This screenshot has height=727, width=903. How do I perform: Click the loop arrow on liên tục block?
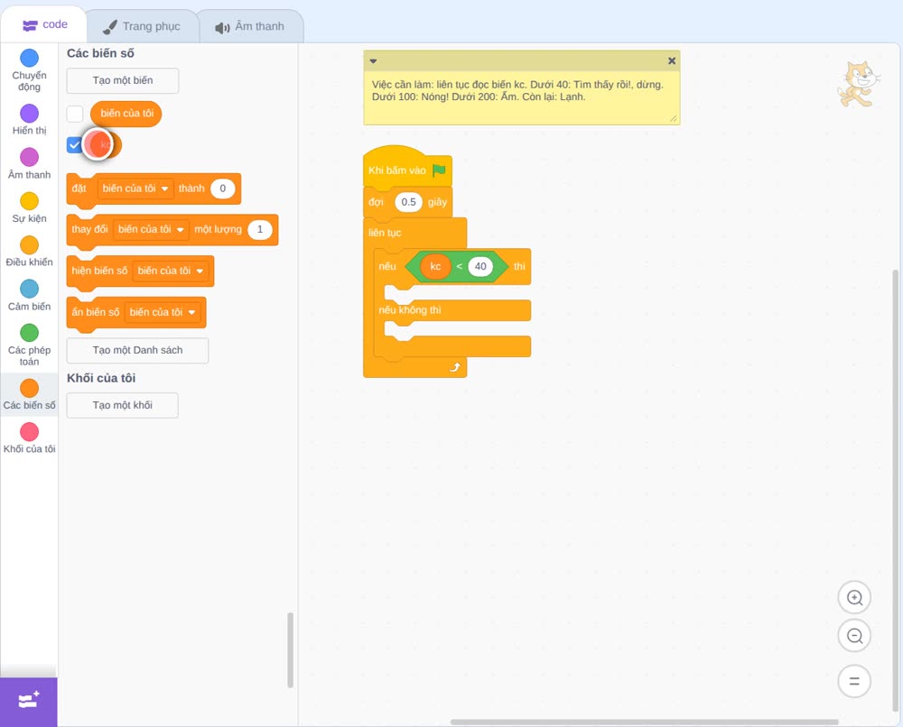tap(455, 367)
